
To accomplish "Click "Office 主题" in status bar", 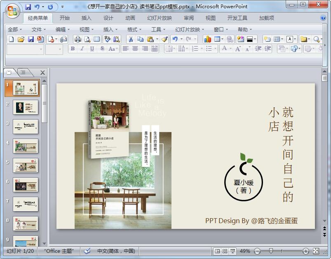I will click(x=59, y=251).
